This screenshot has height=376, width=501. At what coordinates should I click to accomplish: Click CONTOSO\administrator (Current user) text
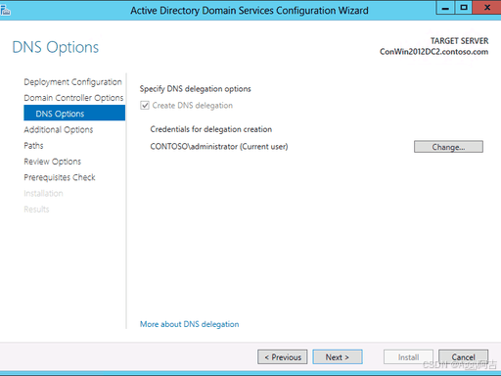point(219,147)
